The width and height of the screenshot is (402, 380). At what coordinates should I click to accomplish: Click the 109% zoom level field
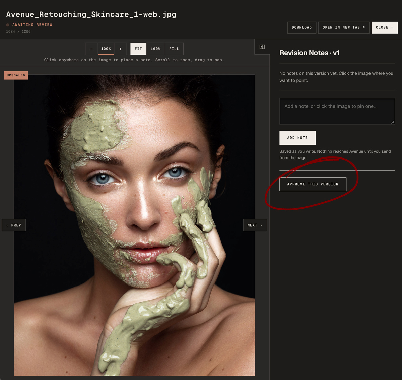[106, 49]
